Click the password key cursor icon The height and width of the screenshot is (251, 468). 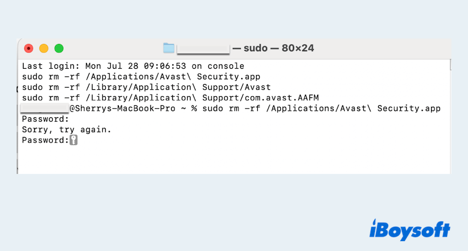[74, 140]
